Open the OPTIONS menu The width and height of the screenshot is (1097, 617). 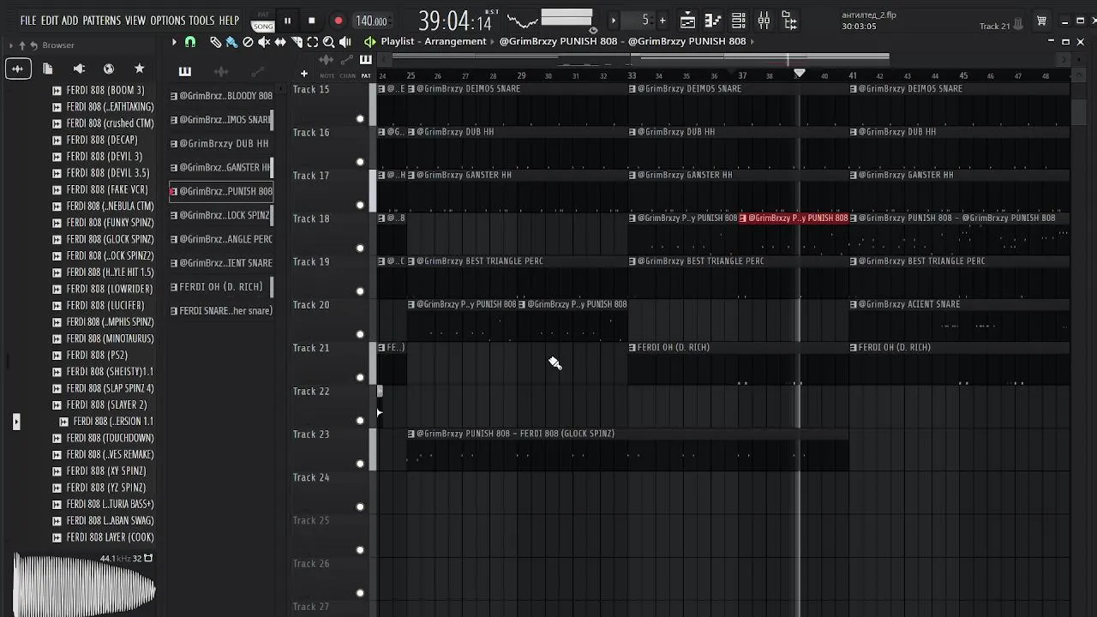(x=168, y=21)
